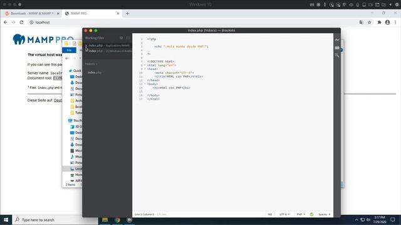Image resolution: width=401 pixels, height=225 pixels.
Task: Click the green lint status check icon
Action: (x=311, y=214)
